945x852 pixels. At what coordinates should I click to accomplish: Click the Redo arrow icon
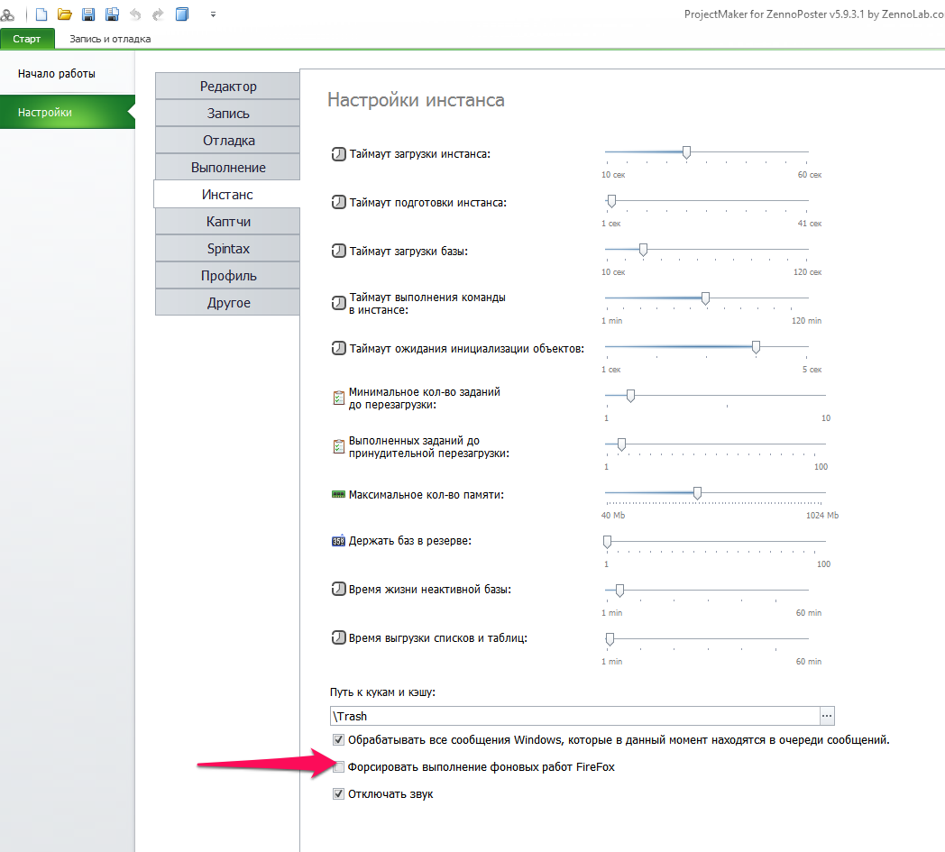(x=159, y=14)
